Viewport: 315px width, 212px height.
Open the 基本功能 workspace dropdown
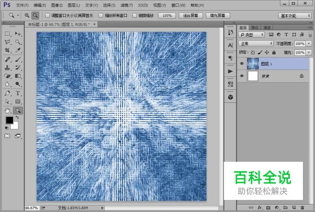point(295,15)
